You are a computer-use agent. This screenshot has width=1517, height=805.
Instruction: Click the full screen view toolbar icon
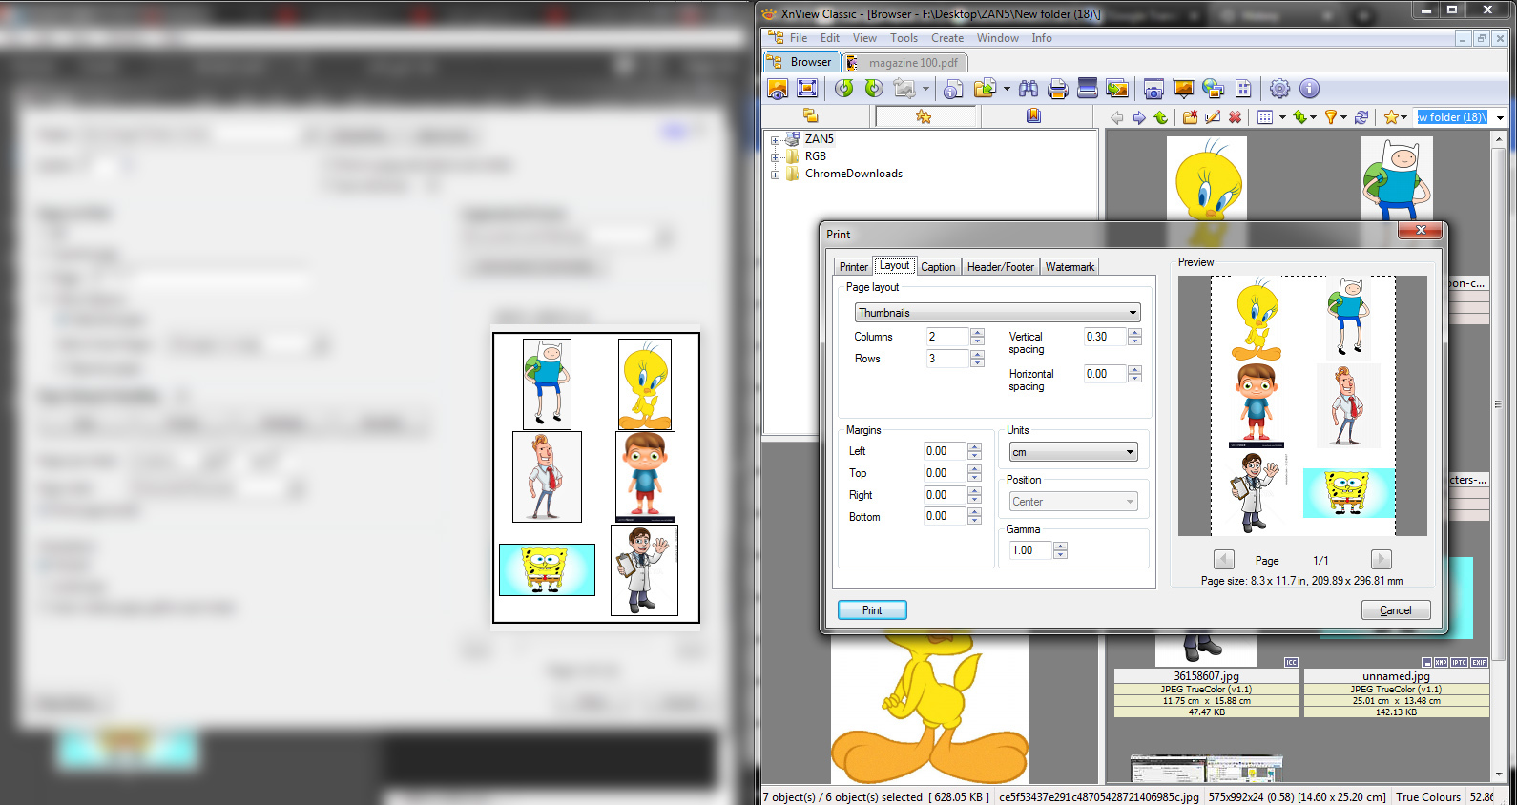coord(807,89)
